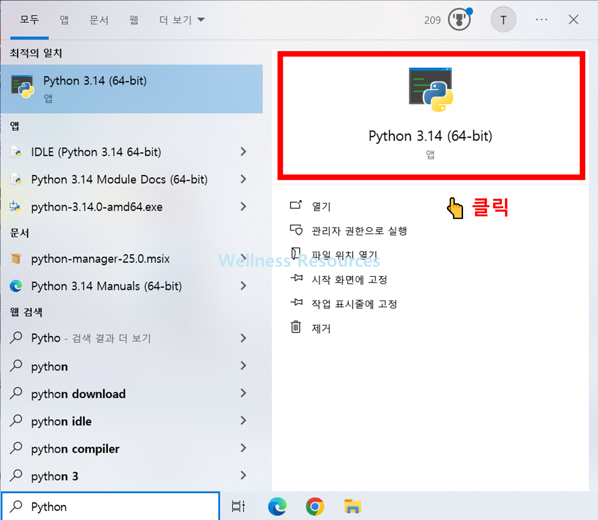Choose 관리자 권한으로 실행 action

click(x=359, y=231)
